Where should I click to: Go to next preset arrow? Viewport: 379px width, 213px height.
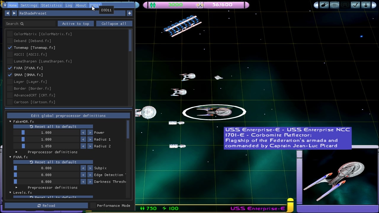[14, 13]
